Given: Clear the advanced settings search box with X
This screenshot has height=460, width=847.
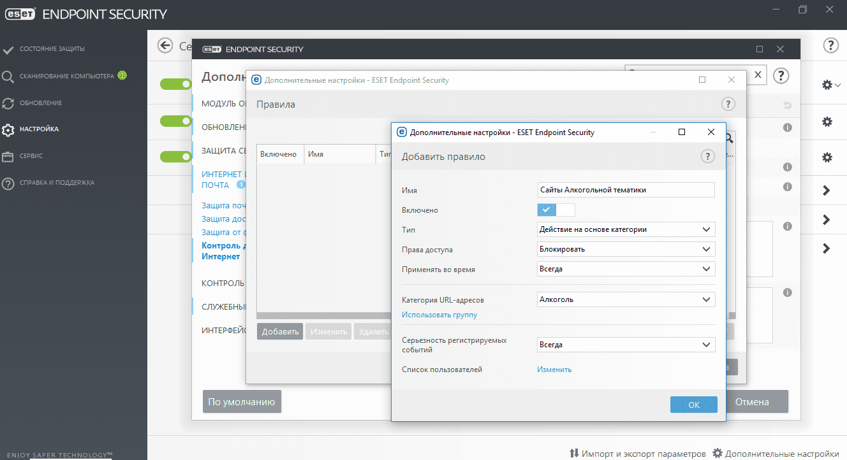Looking at the screenshot, I should [x=758, y=75].
